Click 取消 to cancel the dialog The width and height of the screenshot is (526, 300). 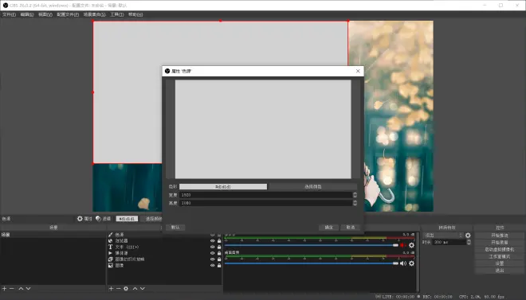pos(351,228)
